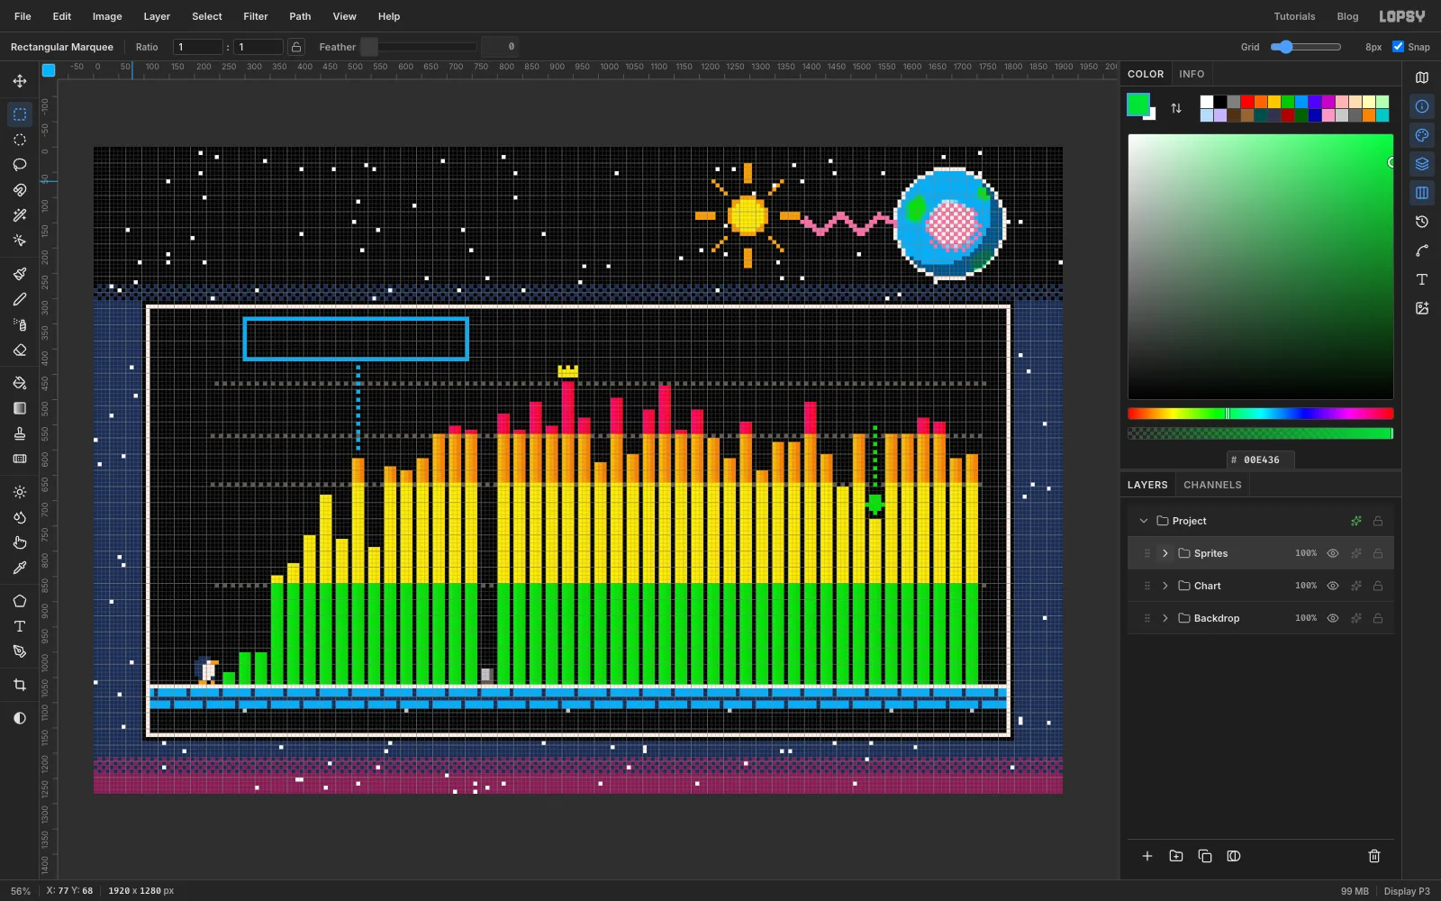1441x901 pixels.
Task: Add a new layer with plus icon
Action: (x=1147, y=856)
